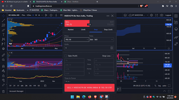Open chart settings gear icon
The width and height of the screenshot is (179, 100).
[152, 15]
